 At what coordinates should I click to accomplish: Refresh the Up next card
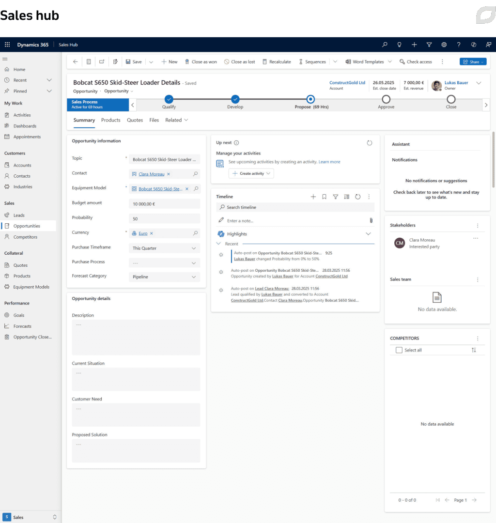point(370,143)
